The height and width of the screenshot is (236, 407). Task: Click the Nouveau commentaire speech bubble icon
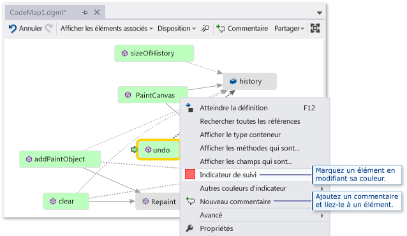(x=190, y=201)
